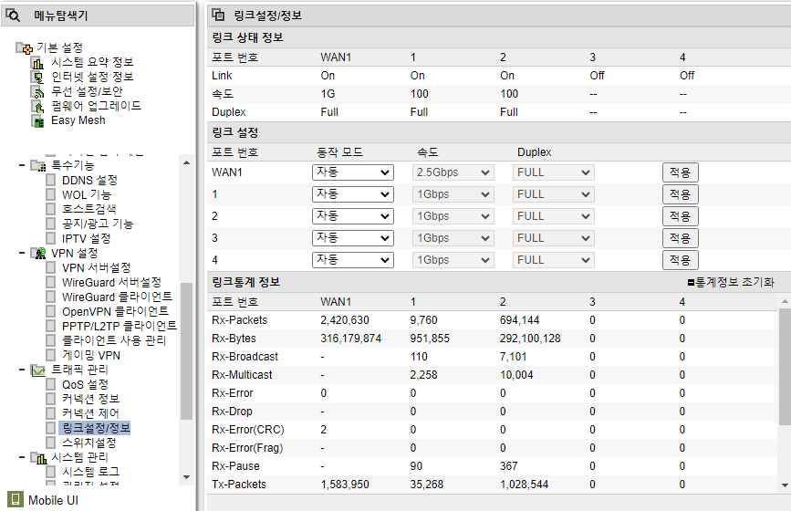Open WAN1 Duplex FULL dropdown
This screenshot has width=791, height=511.
click(x=554, y=172)
